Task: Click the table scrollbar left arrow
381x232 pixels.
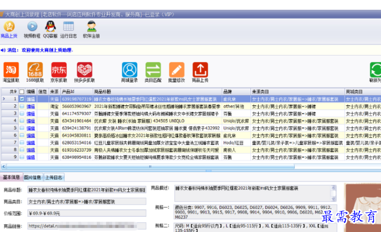Action: (x=3, y=166)
